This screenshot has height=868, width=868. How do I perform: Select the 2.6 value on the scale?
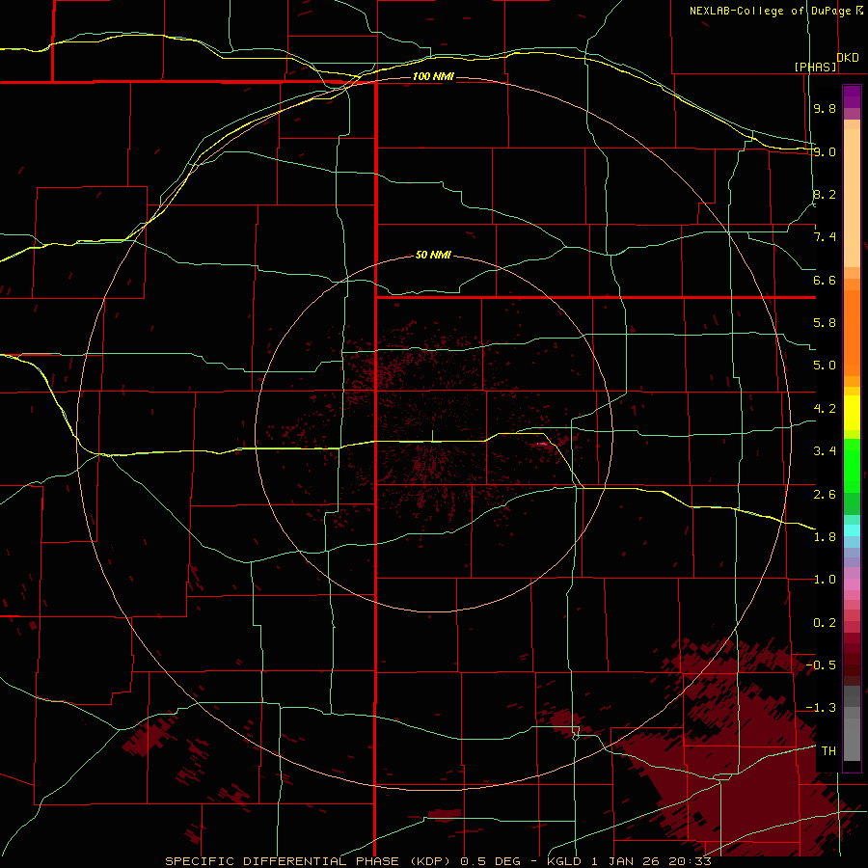[x=825, y=495]
